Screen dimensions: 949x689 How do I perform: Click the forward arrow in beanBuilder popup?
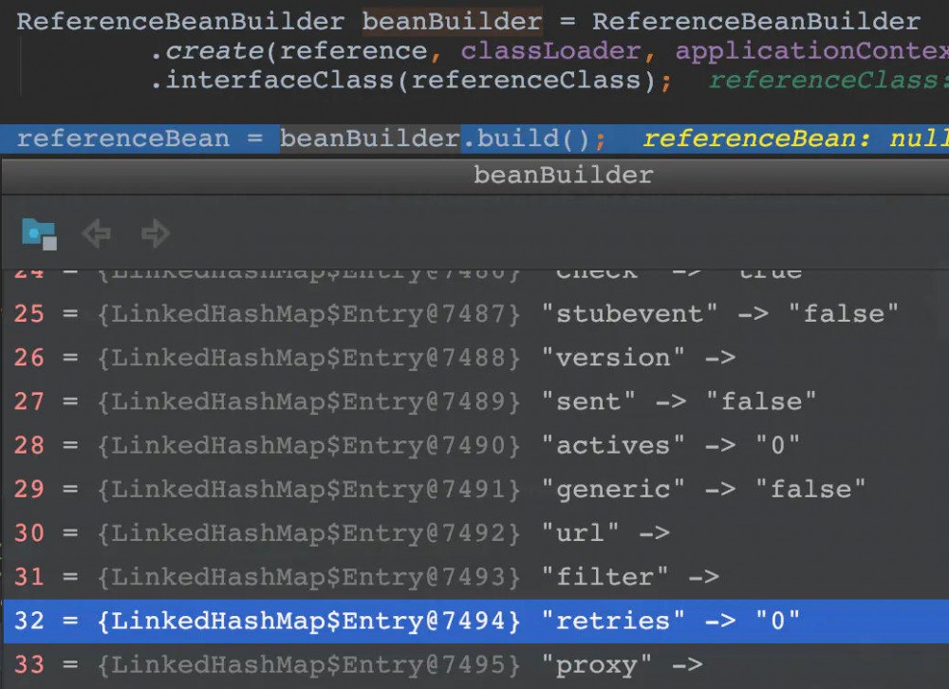[156, 233]
